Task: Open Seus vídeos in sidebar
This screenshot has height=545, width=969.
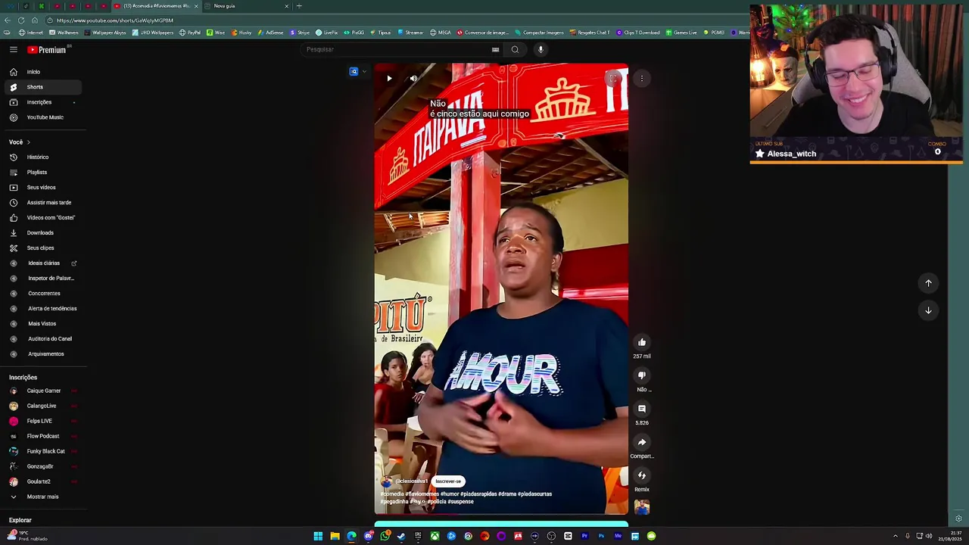Action: [42, 188]
